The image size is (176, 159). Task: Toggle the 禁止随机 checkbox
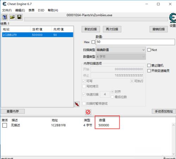pyautogui.click(x=149, y=65)
